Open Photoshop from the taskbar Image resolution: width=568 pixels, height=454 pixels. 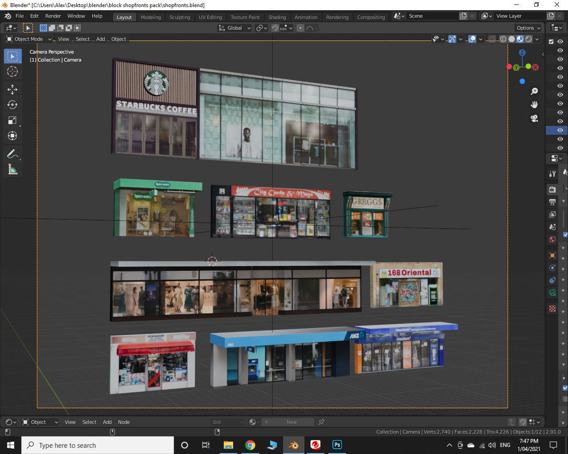[x=337, y=445]
